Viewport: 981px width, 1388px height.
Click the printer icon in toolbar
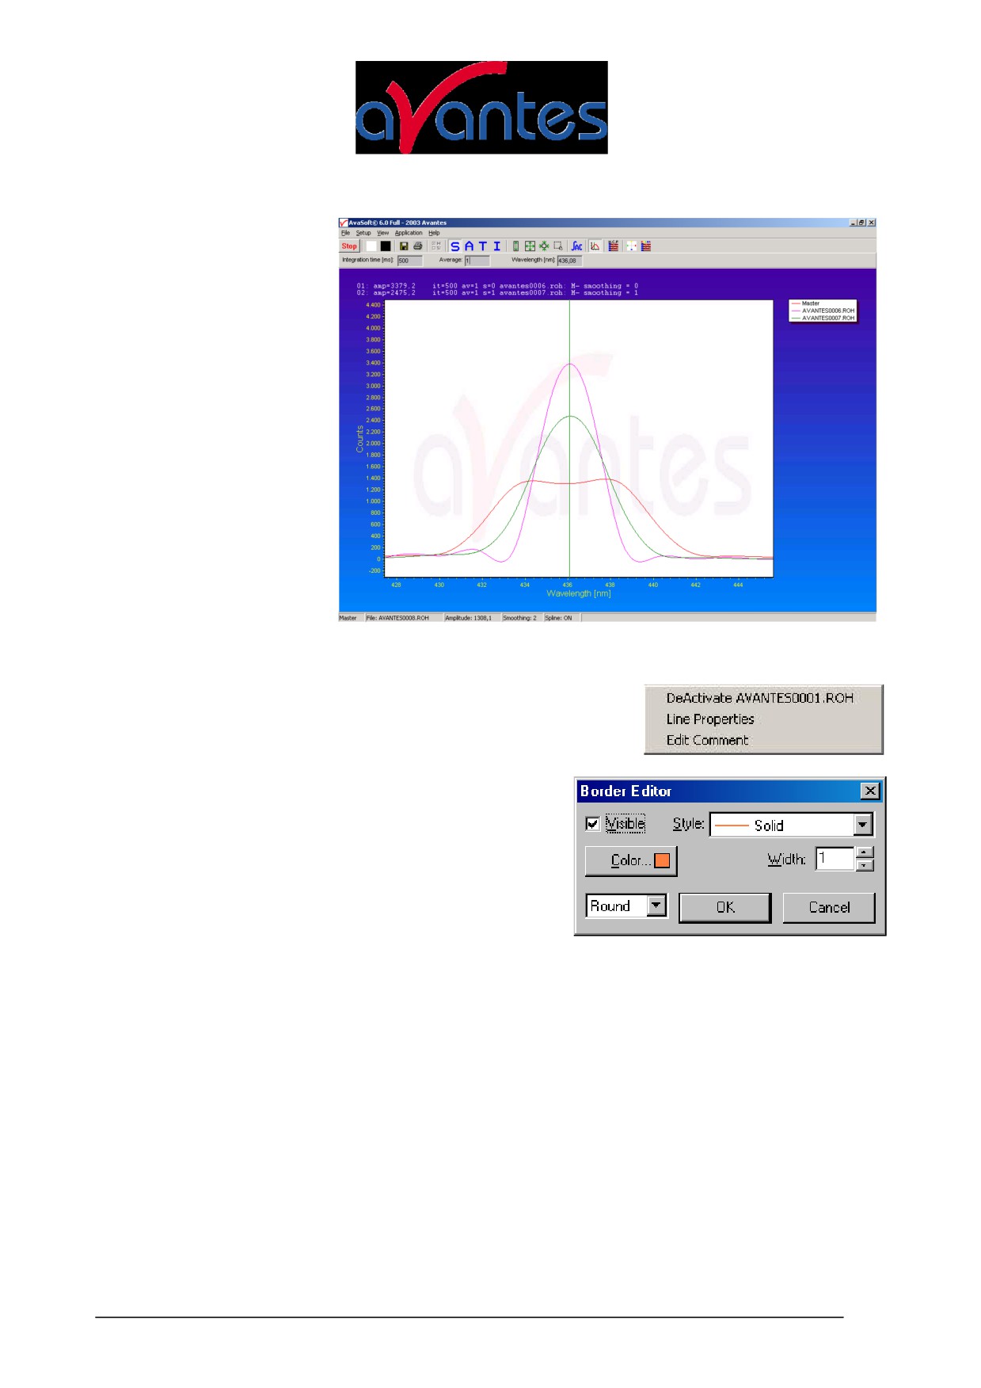(418, 246)
